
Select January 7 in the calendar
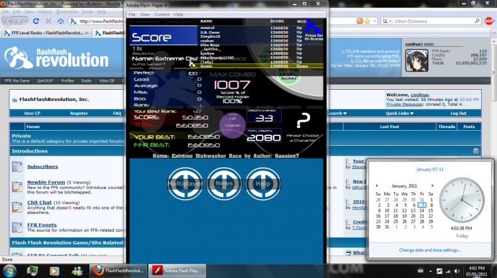coord(422,205)
